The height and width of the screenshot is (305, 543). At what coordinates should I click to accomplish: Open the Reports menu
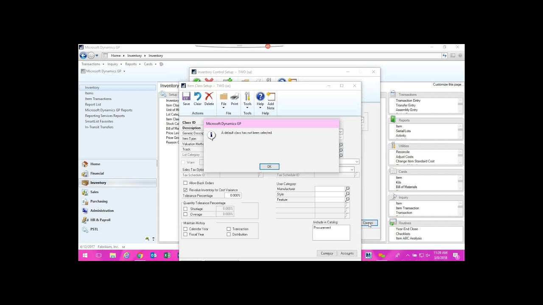[133, 64]
